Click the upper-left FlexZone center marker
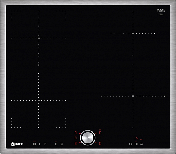This screenshot has height=154, width=176. point(39,38)
